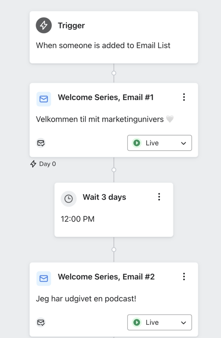Click chevron arrow in Email #2 status
Screen dimensions: 221x338
pos(183,323)
